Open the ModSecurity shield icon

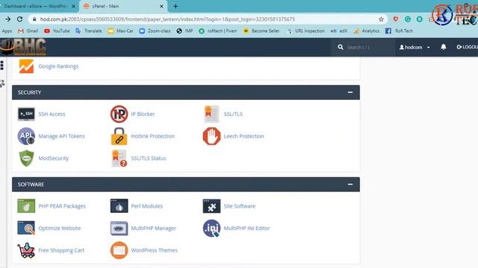point(26,158)
